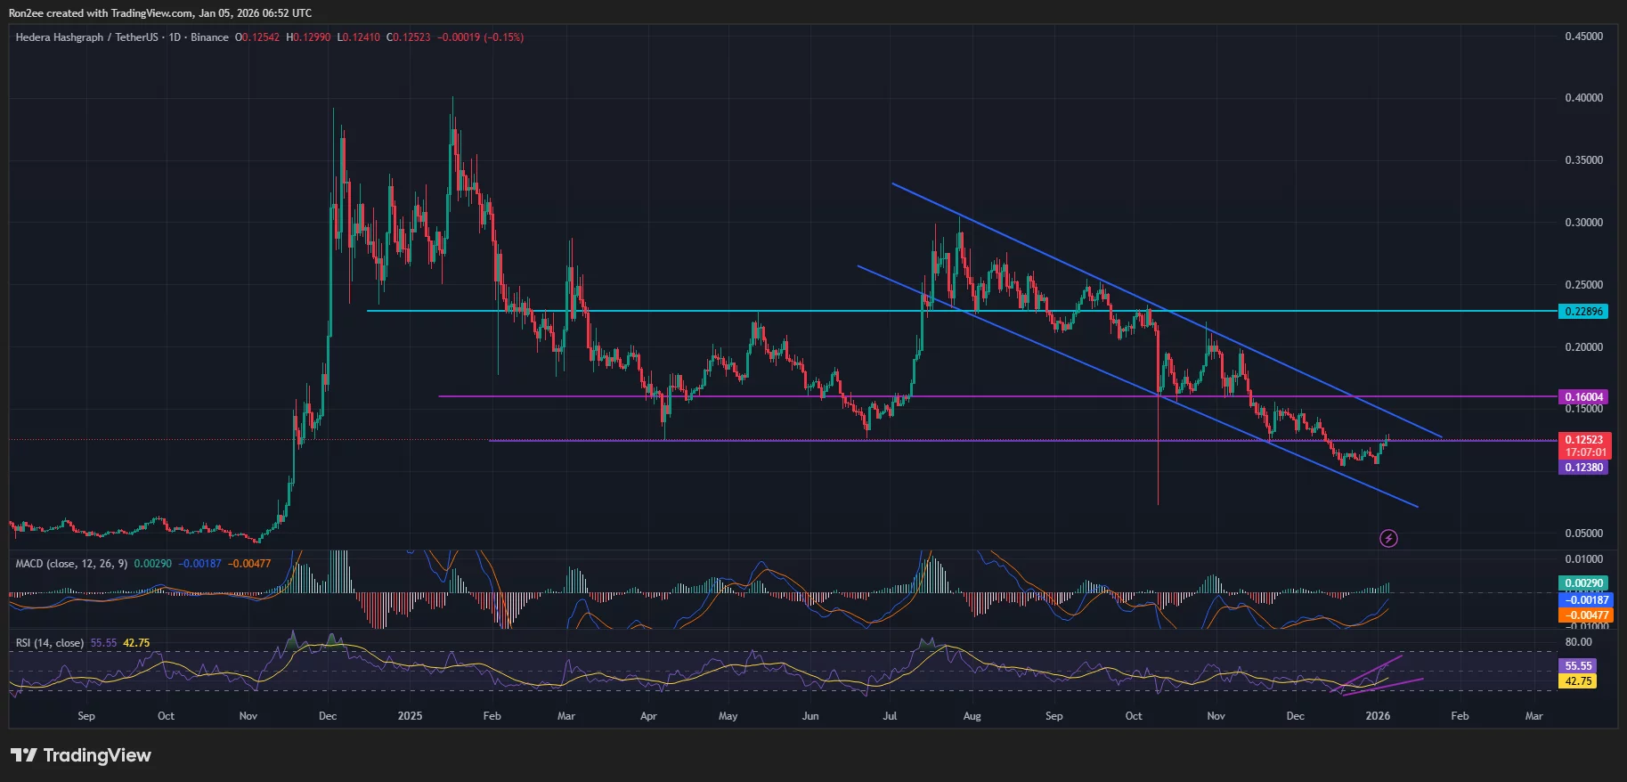1627x782 pixels.
Task: Click the purple 55.55 RSI value label
Action: tap(1578, 666)
